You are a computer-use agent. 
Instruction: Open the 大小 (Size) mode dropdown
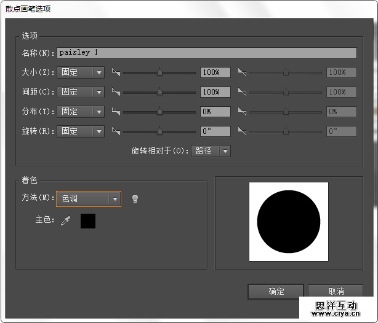click(81, 72)
